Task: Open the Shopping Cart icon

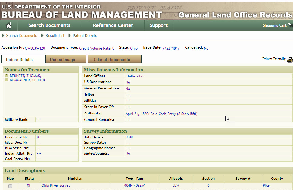Action: 291,25
